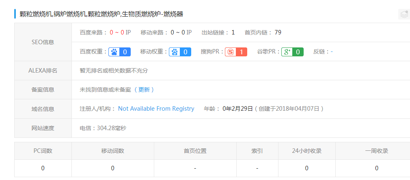Click the 出站链接 count of 1
This screenshot has width=410, height=180.
coord(233,32)
